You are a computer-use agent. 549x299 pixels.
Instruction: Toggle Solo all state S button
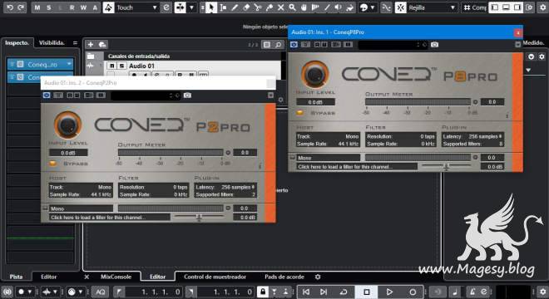click(x=49, y=7)
